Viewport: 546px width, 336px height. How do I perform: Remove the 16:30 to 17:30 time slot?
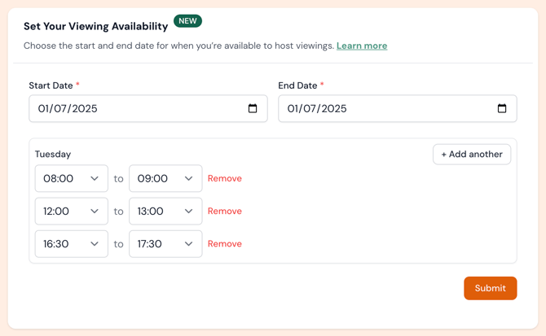pyautogui.click(x=224, y=244)
